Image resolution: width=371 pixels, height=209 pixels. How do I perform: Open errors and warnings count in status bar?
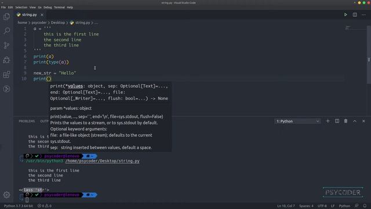(x=45, y=206)
